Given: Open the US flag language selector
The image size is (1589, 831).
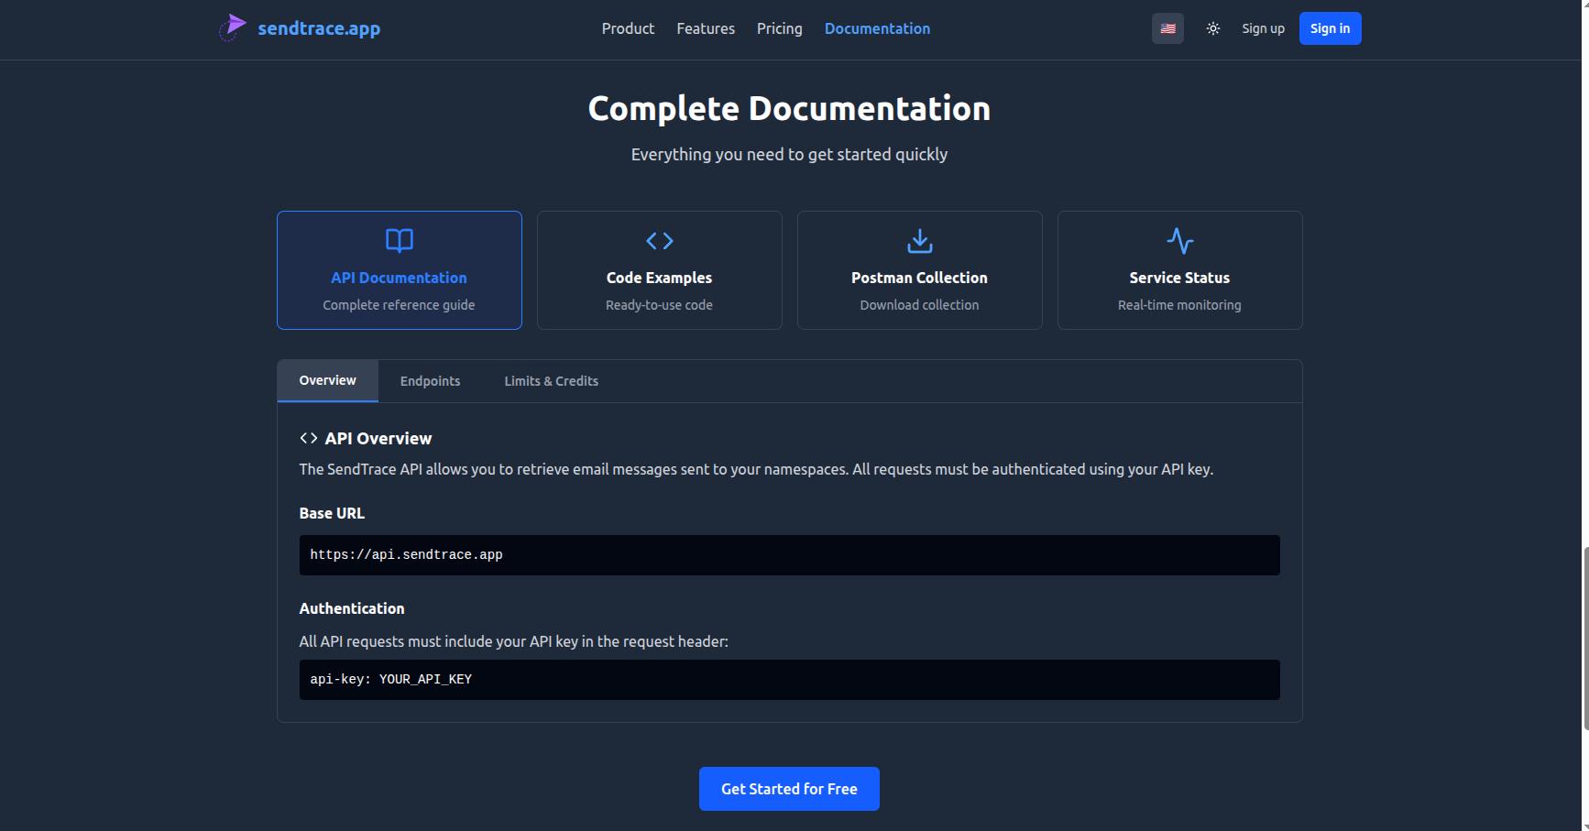Looking at the screenshot, I should point(1167,28).
